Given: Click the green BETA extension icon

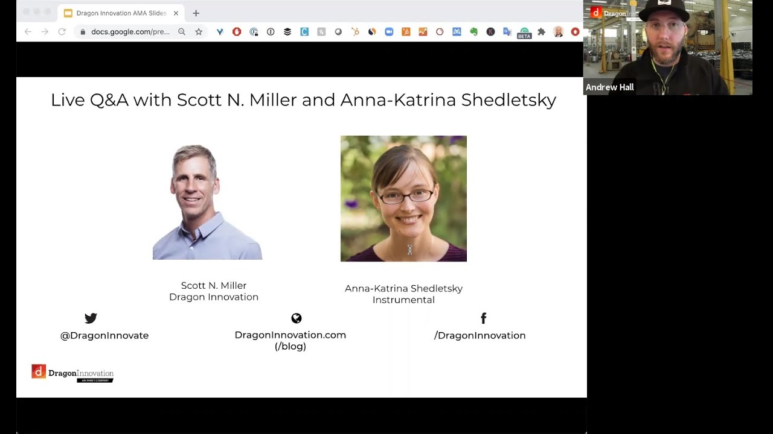Looking at the screenshot, I should point(524,33).
